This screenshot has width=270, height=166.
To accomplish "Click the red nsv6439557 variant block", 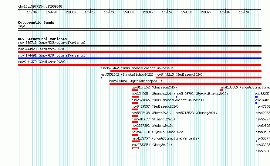I will (135, 109).
